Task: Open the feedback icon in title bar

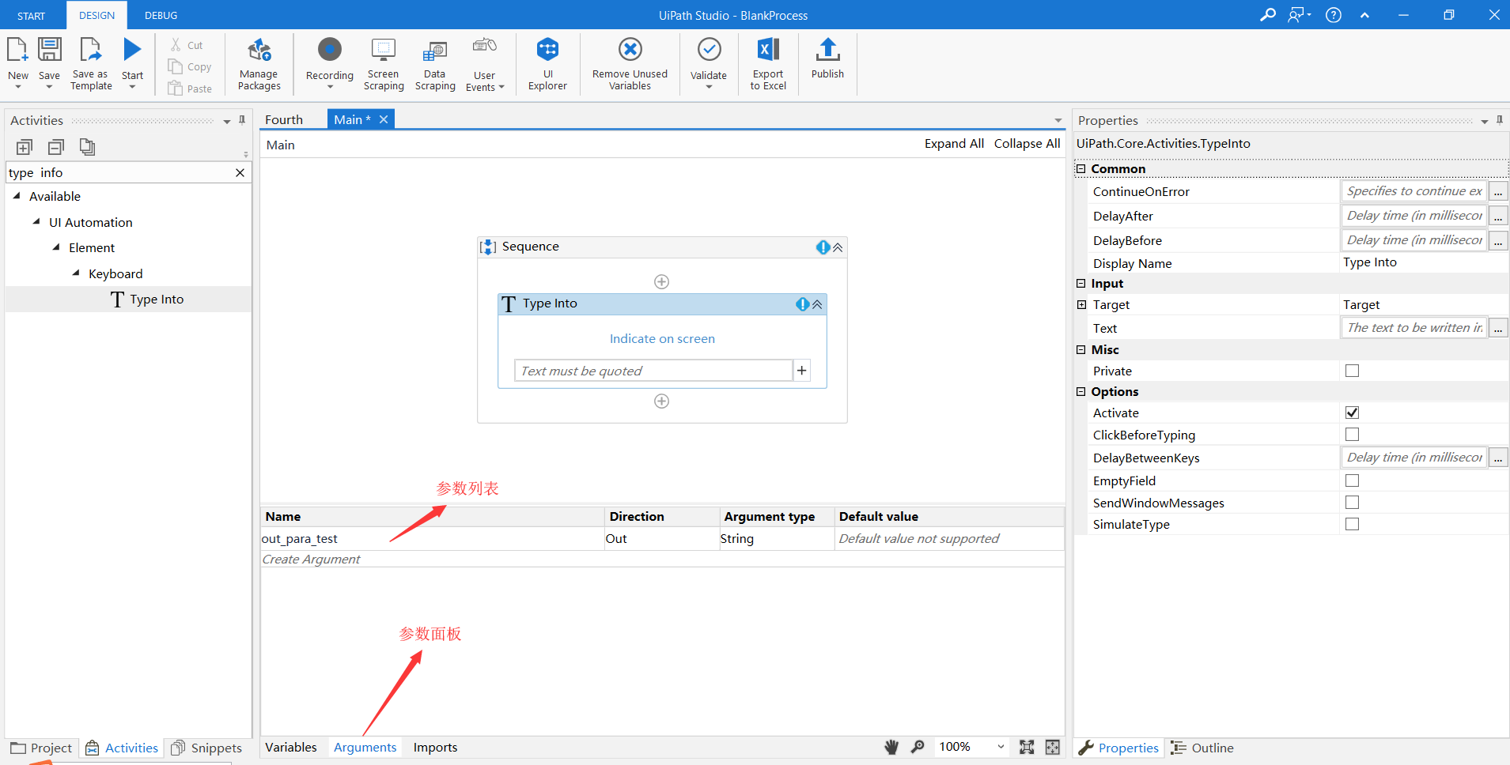Action: [1299, 15]
